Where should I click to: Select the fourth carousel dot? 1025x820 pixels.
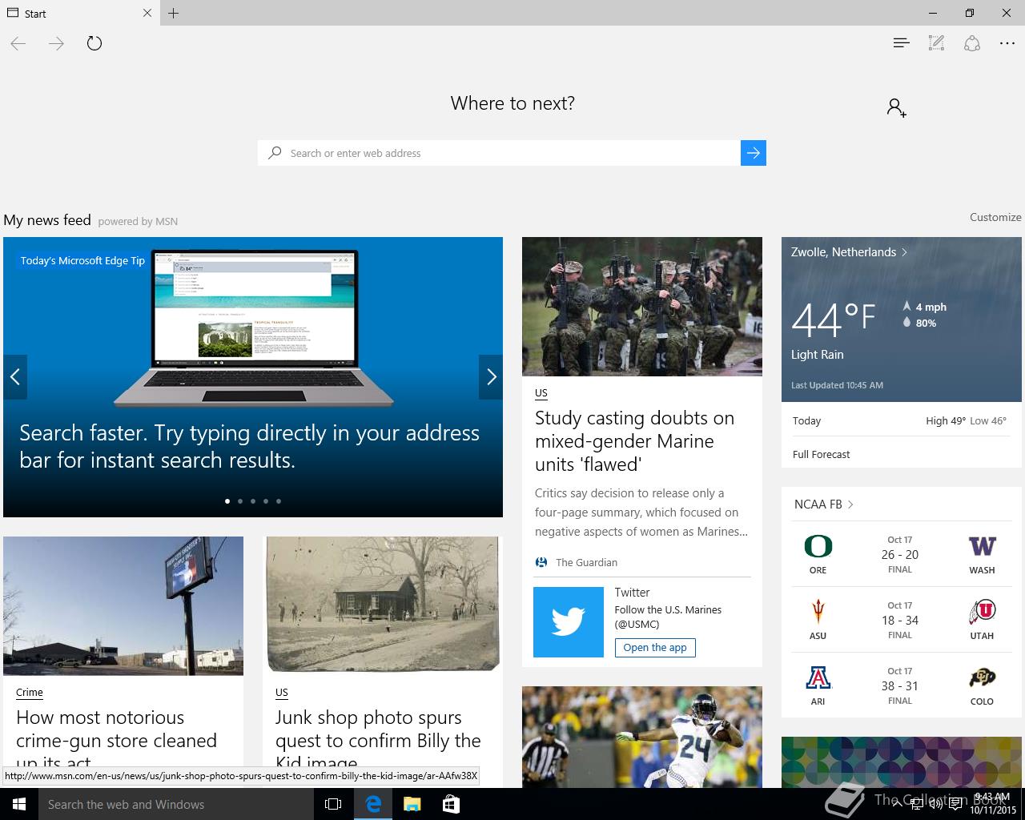pyautogui.click(x=266, y=501)
